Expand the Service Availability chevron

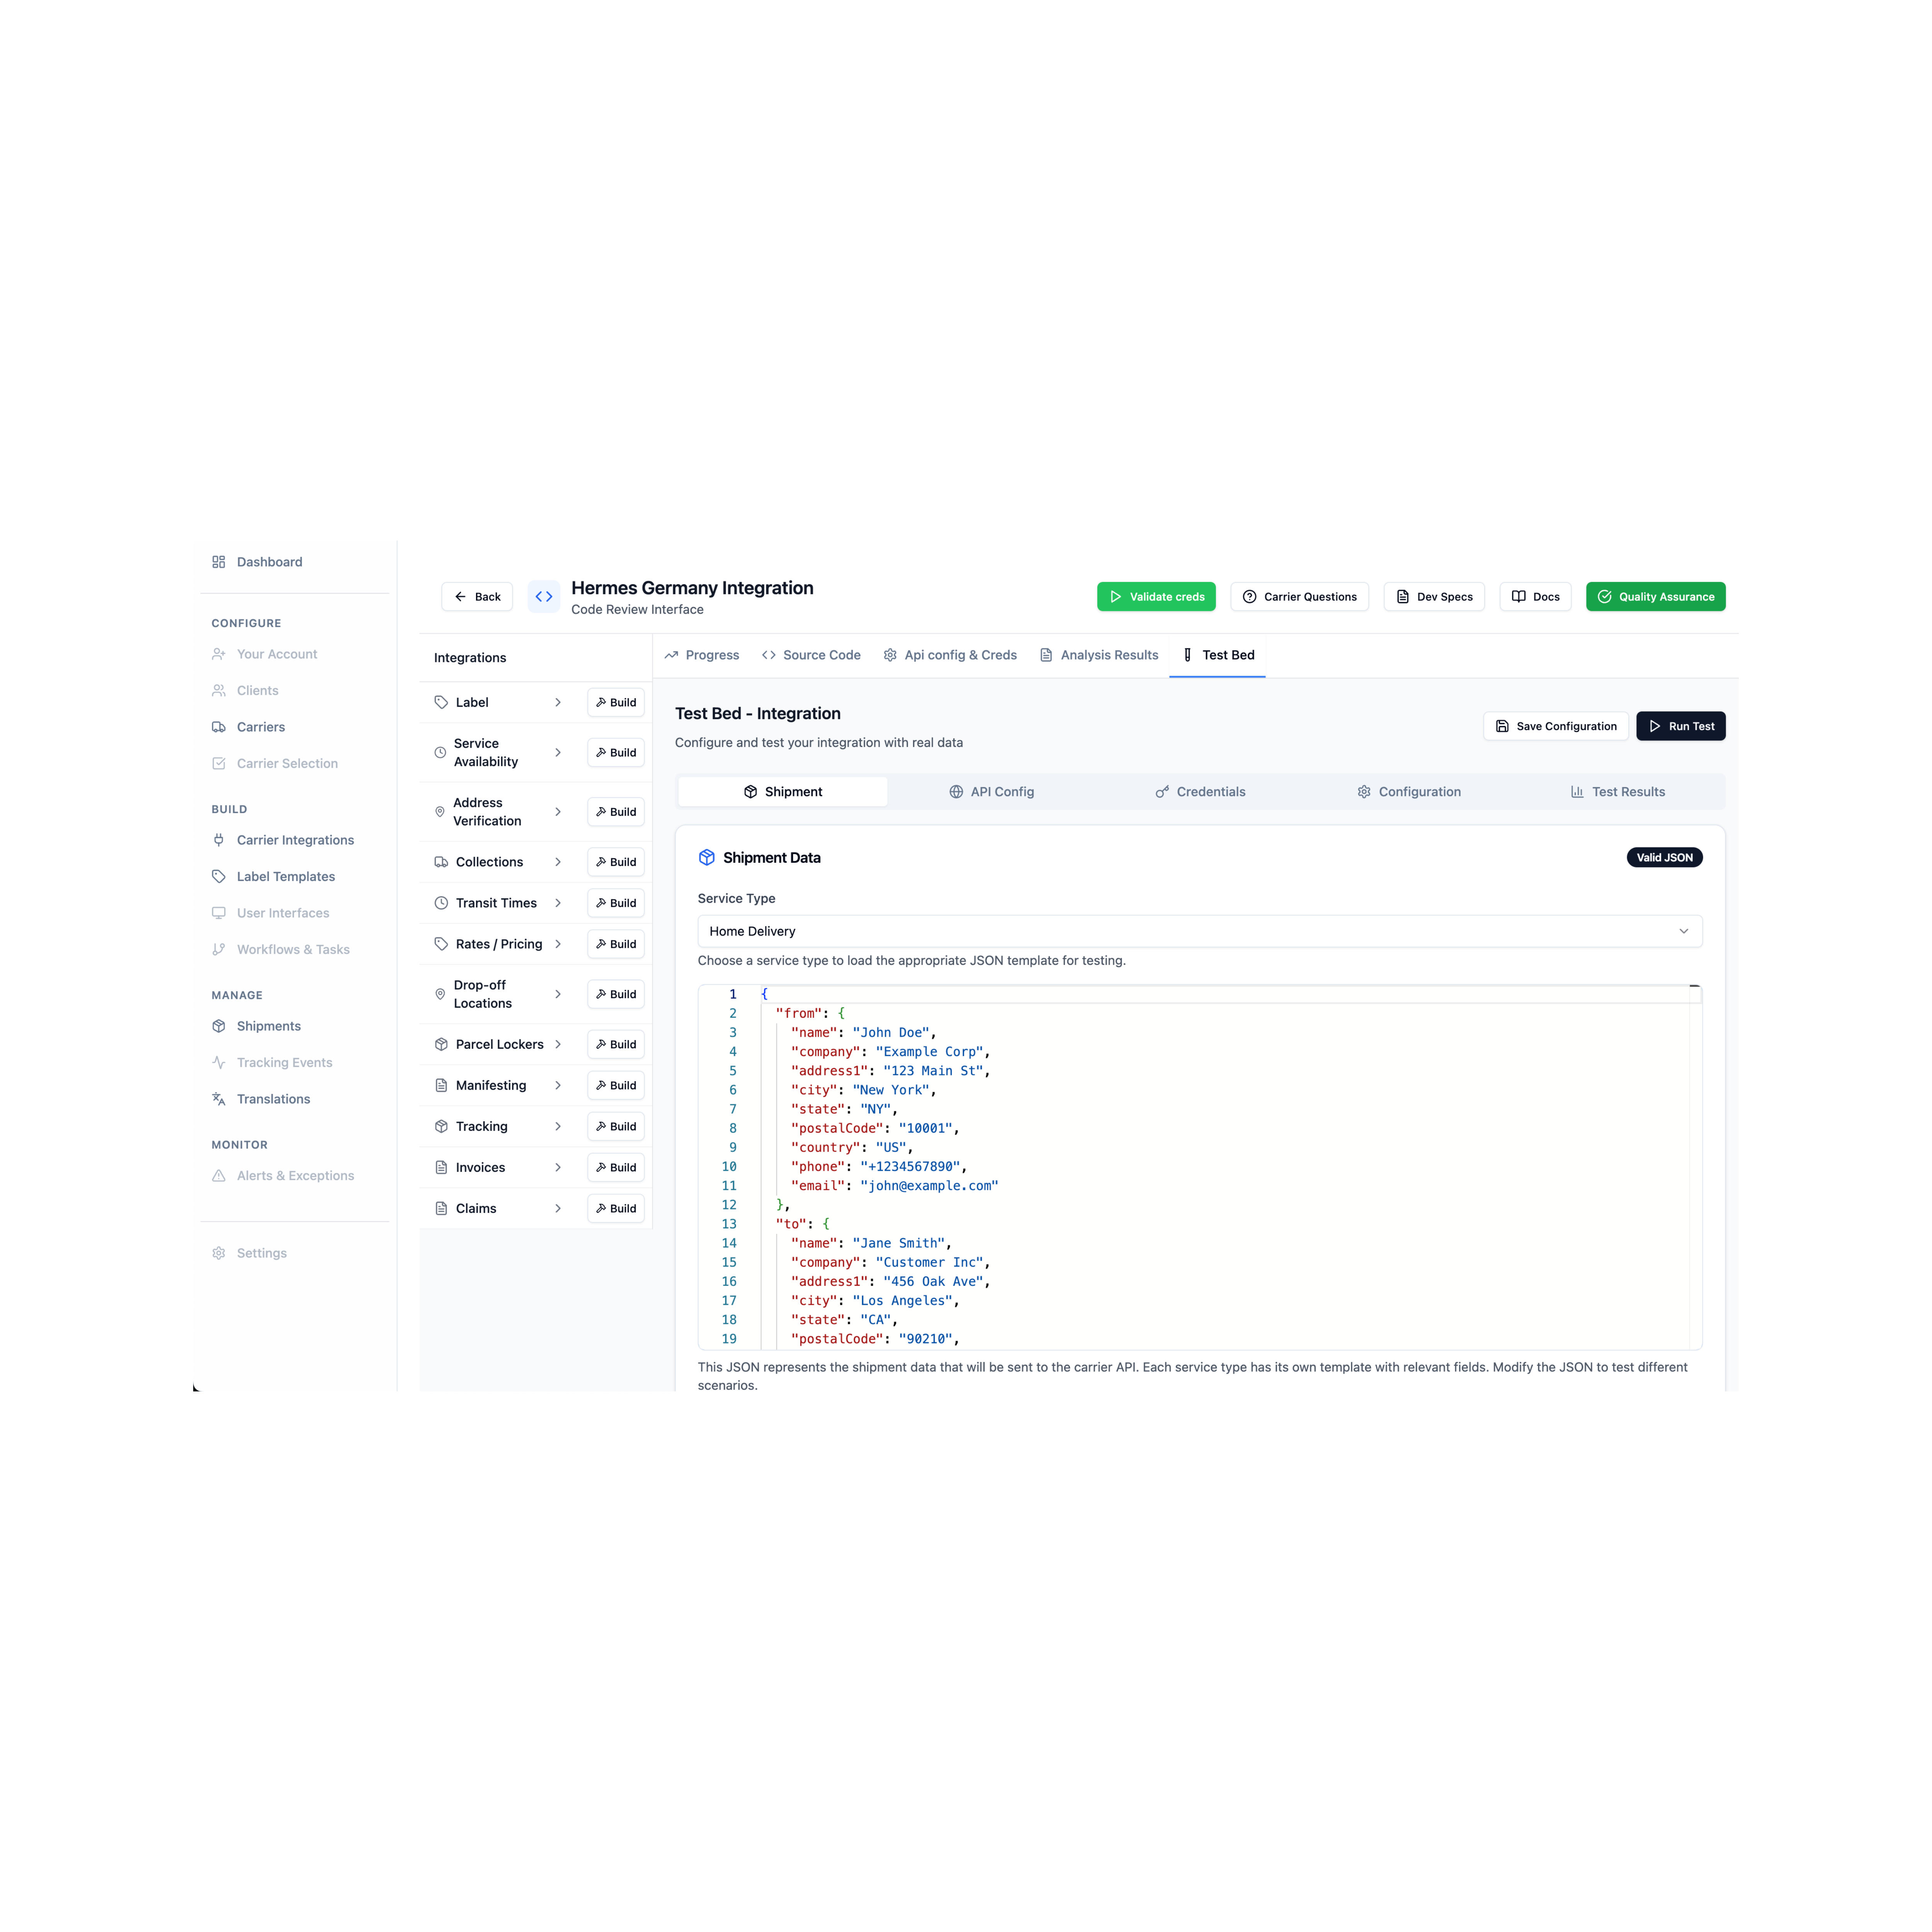(558, 753)
